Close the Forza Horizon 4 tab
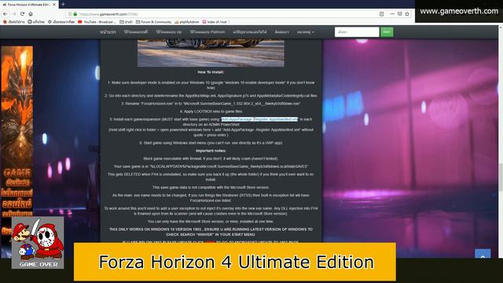503x283 pixels. coord(54,5)
